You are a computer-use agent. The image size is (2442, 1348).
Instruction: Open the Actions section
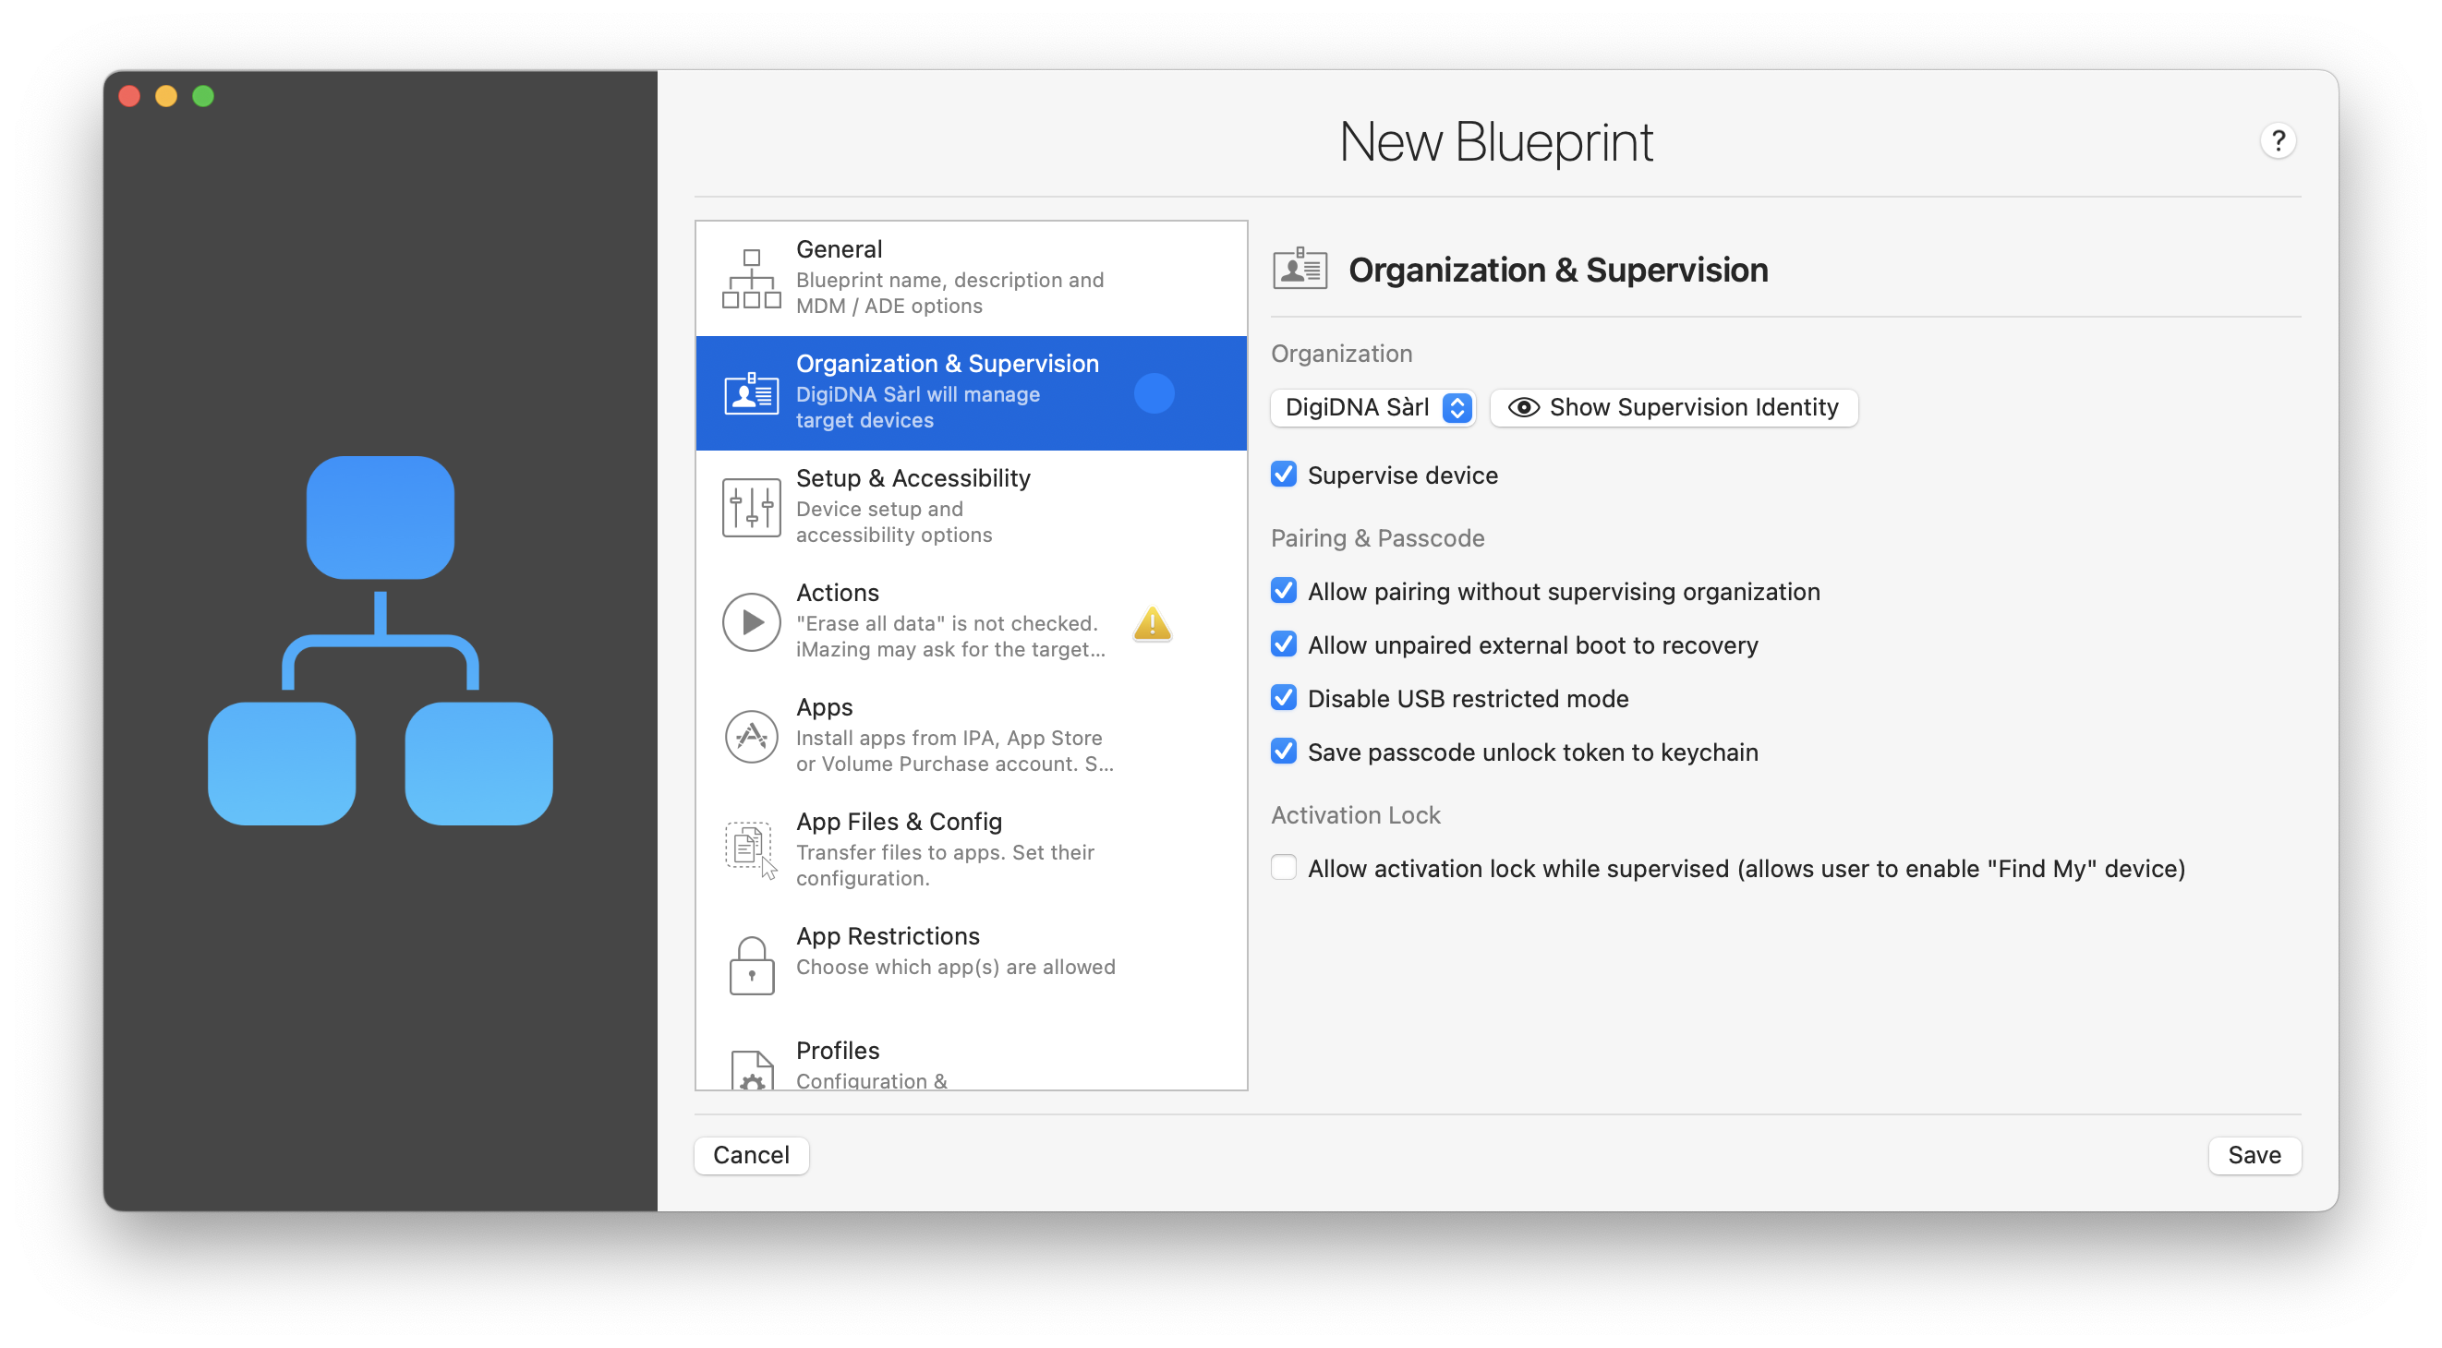(971, 622)
